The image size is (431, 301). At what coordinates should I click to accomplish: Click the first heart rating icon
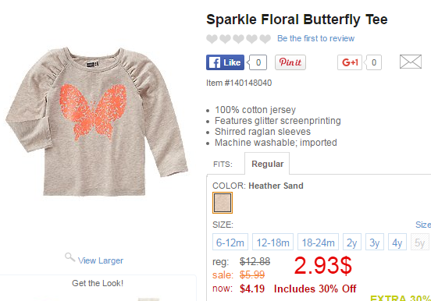[x=212, y=39]
